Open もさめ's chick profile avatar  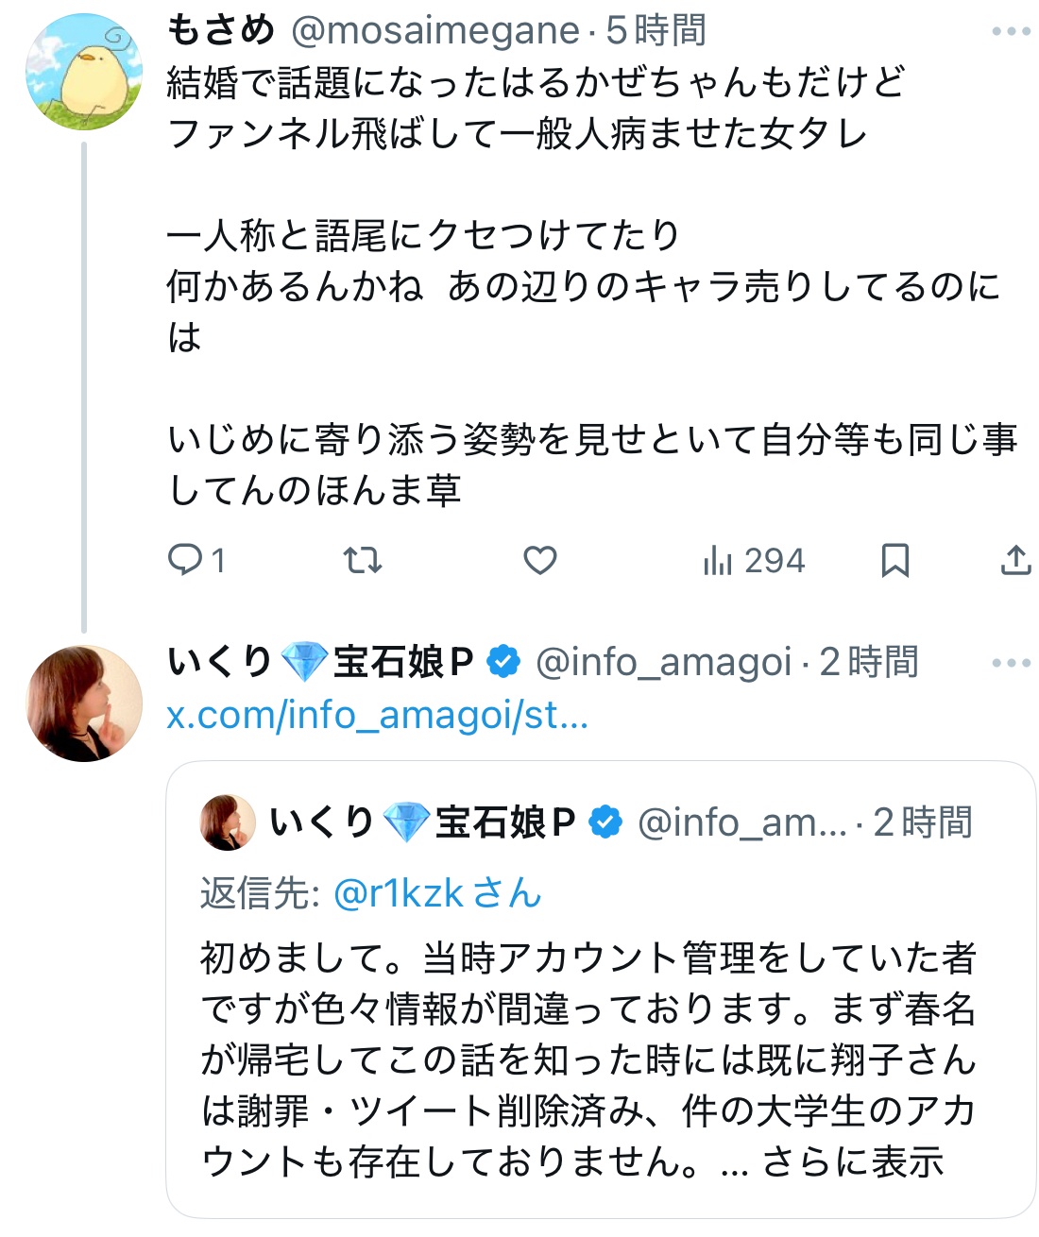coord(83,72)
